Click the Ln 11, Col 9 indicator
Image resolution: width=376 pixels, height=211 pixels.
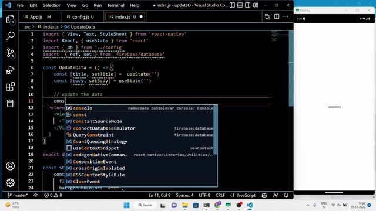point(159,195)
